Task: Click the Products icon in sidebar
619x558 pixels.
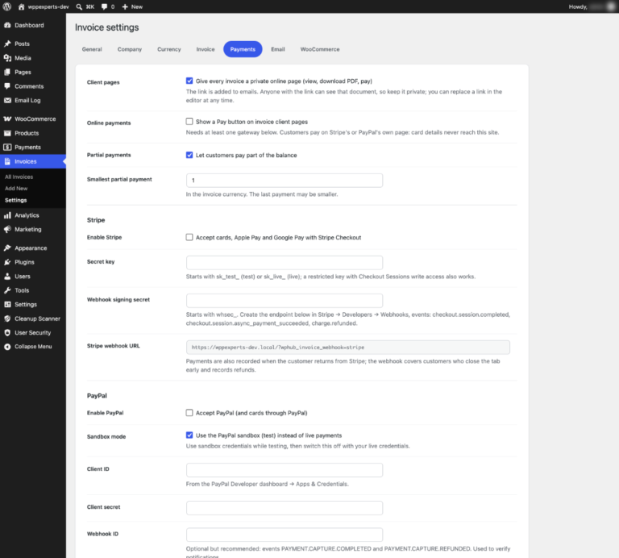Action: click(7, 133)
